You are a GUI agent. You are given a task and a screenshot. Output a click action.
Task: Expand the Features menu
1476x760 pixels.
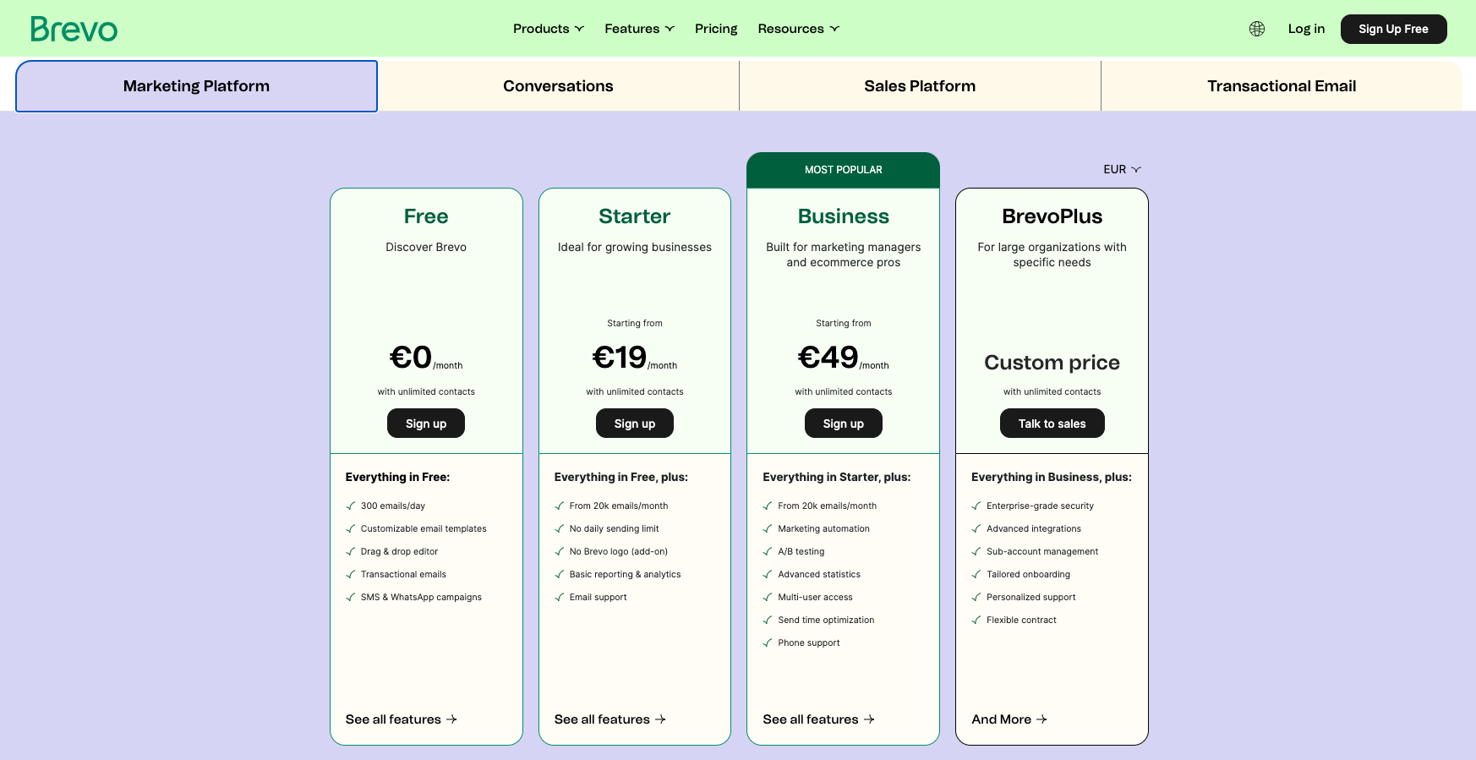[639, 29]
